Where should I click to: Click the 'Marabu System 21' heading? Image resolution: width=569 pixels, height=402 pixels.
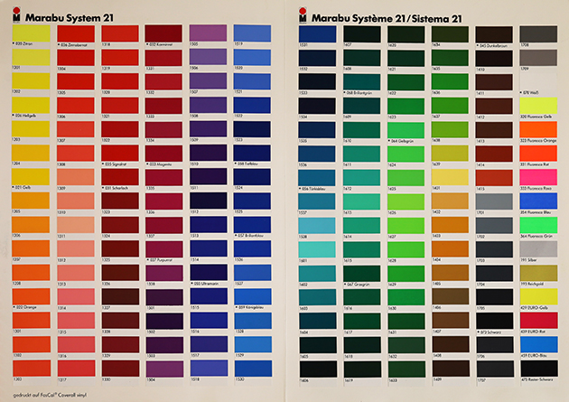click(69, 18)
